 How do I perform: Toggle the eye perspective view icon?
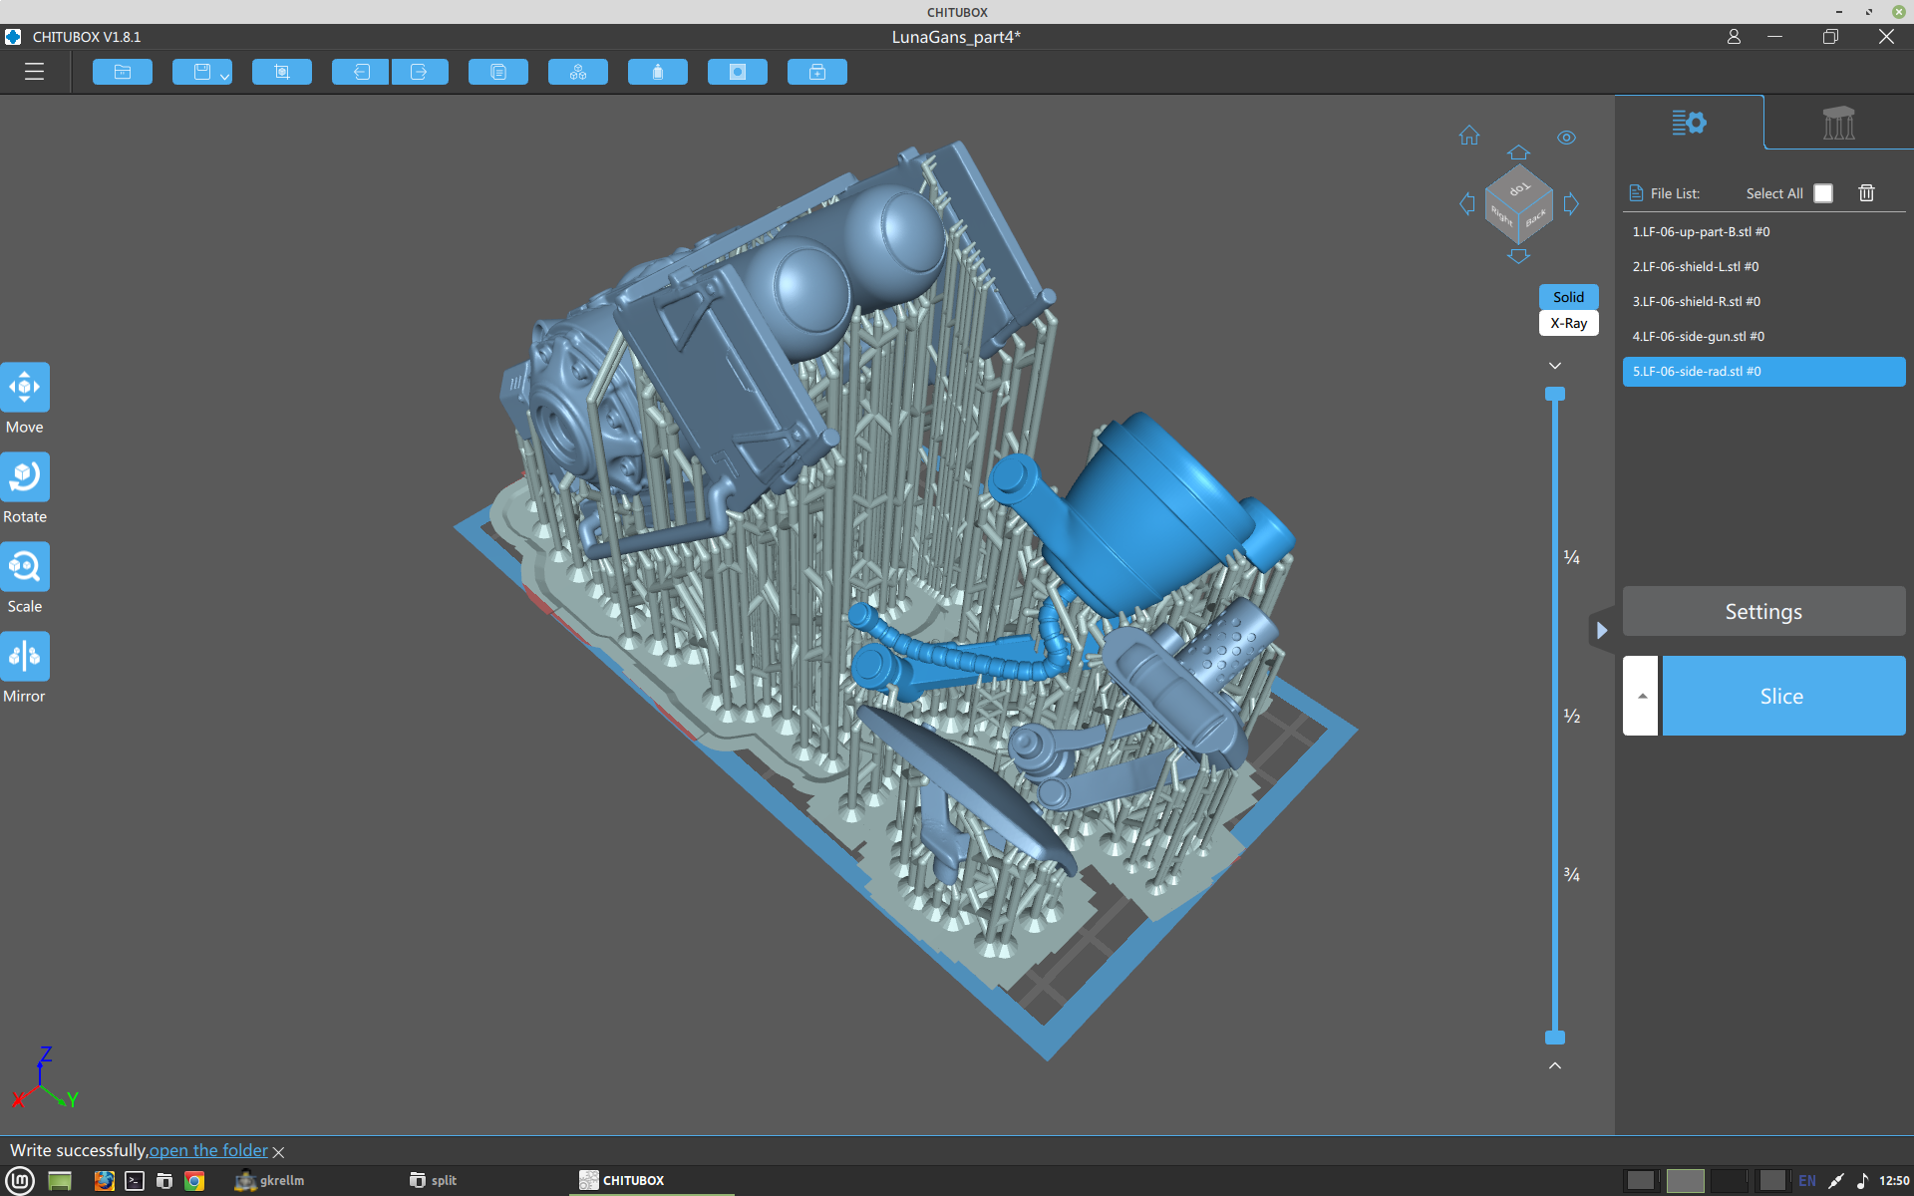[x=1566, y=138]
